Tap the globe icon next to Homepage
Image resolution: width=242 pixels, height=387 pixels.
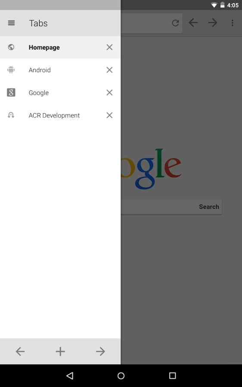pyautogui.click(x=11, y=47)
